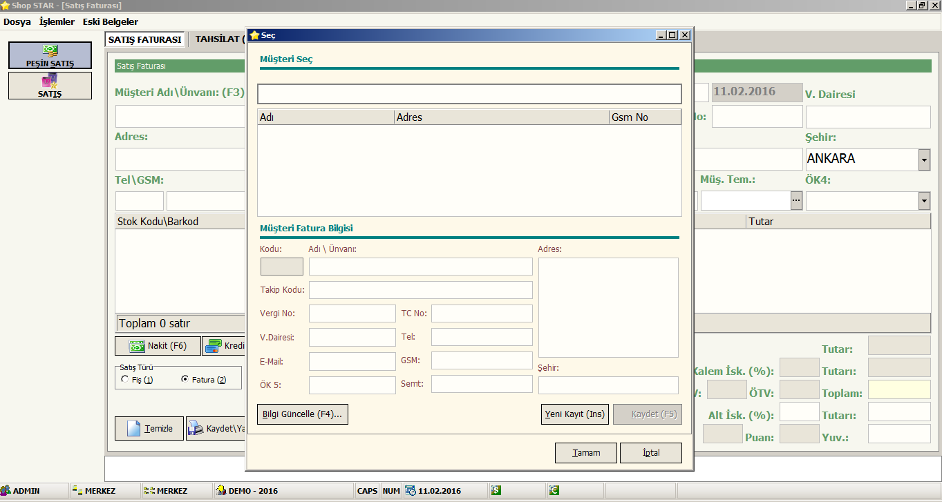Close the Seç dialog window
Image resolution: width=942 pixels, height=502 pixels.
pyautogui.click(x=684, y=35)
